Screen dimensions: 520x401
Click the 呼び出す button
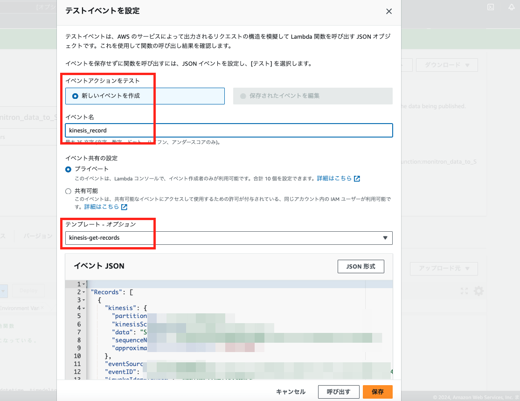[339, 392]
